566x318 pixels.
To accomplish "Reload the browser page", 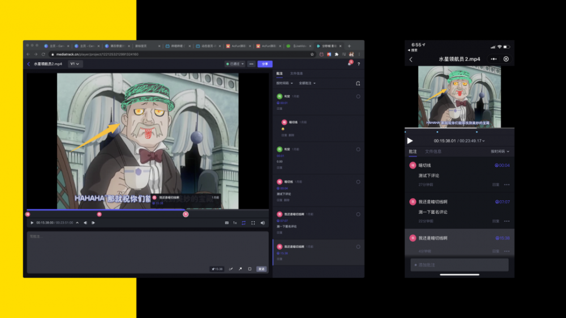I will coord(44,54).
